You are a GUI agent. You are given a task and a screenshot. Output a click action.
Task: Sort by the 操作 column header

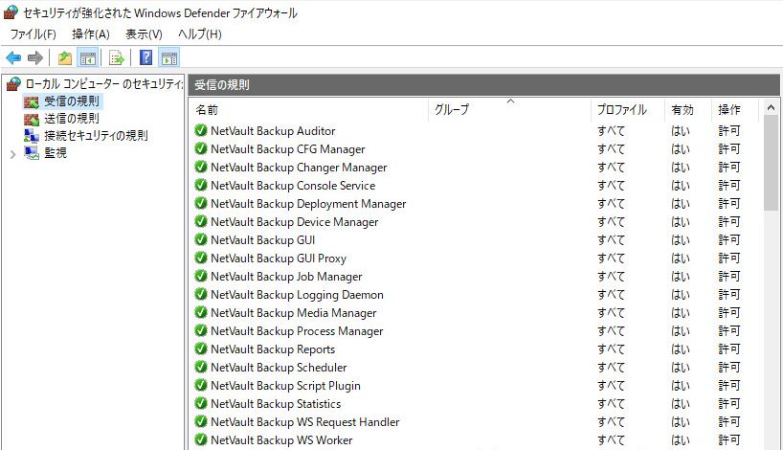coord(735,110)
